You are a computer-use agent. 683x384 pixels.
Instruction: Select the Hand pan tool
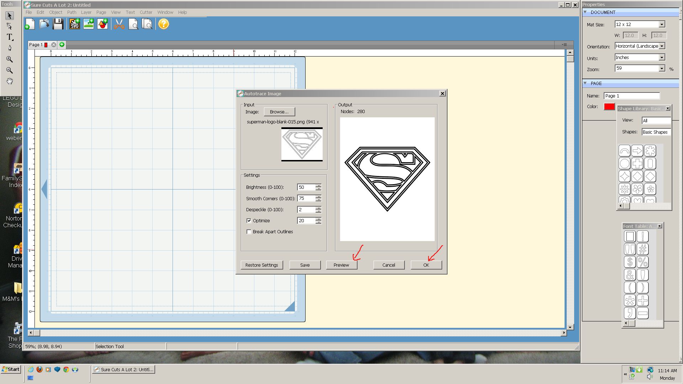10,81
